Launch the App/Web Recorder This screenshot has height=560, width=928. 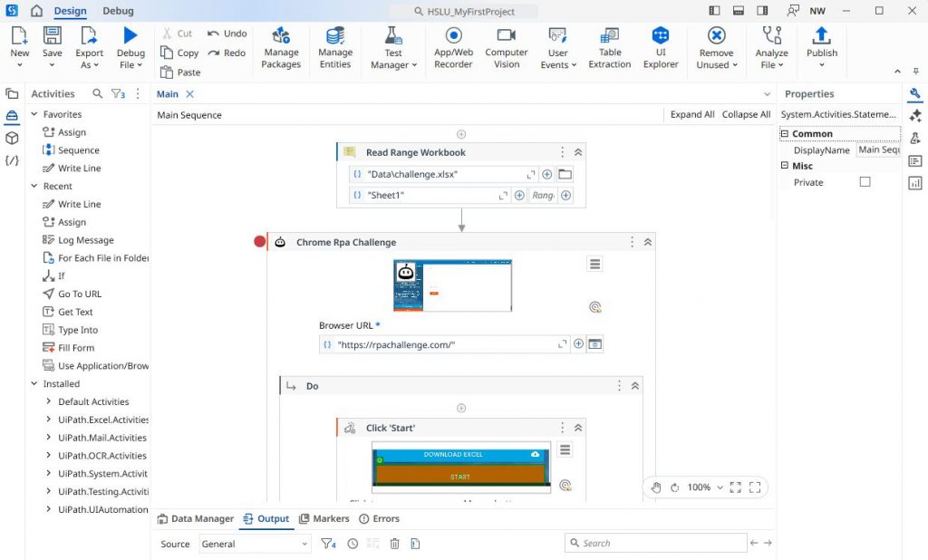(452, 47)
